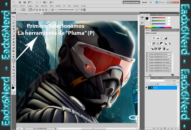Click foreground color swatch in Color panel

pos(147,18)
